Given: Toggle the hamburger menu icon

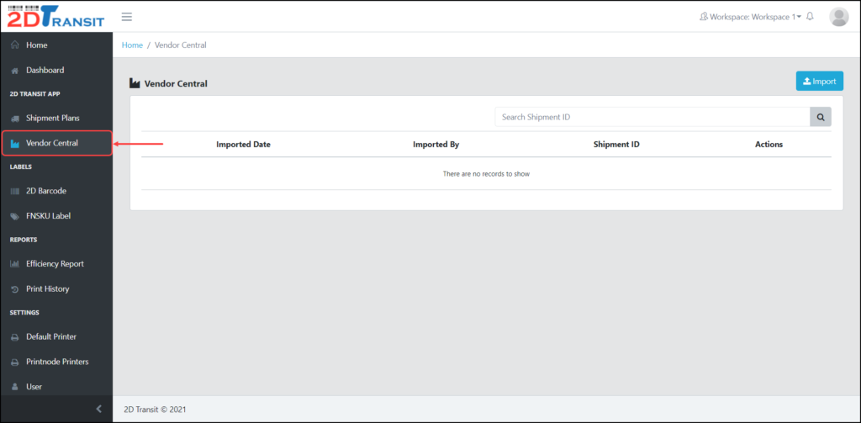Looking at the screenshot, I should coord(127,17).
